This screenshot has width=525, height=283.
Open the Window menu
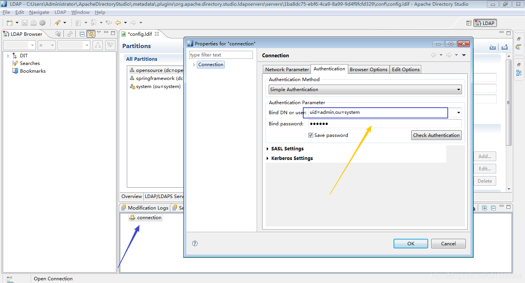(x=80, y=12)
